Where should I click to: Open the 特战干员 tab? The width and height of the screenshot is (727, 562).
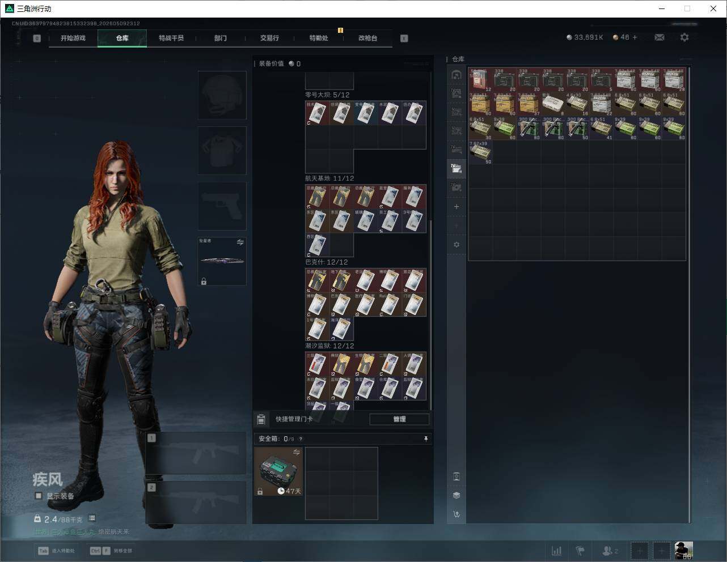171,38
